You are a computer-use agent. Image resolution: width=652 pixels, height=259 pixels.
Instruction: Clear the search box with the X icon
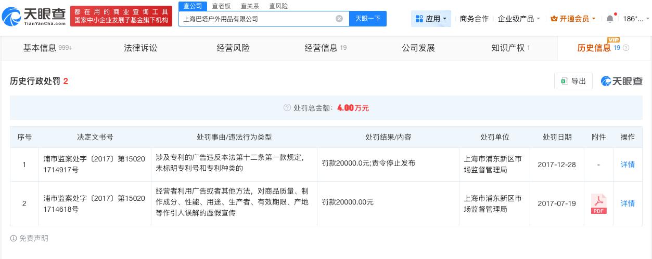point(339,19)
